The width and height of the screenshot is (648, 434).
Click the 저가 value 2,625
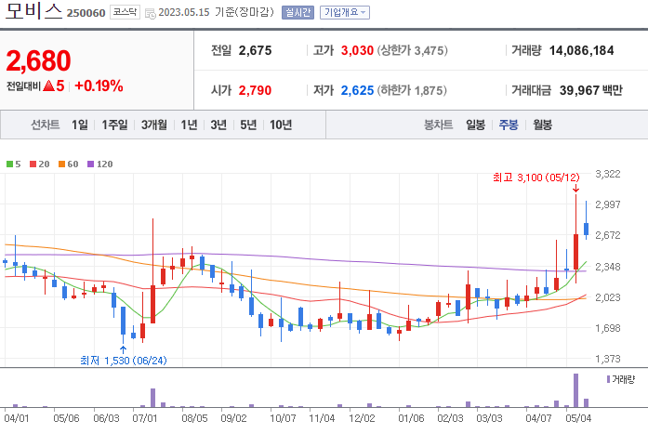[x=357, y=90]
